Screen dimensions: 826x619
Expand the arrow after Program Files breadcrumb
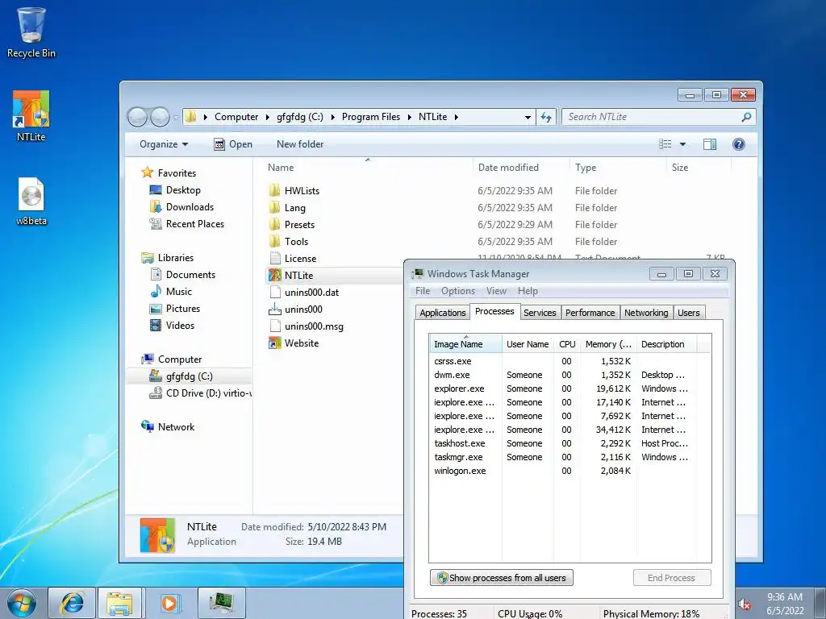[409, 117]
